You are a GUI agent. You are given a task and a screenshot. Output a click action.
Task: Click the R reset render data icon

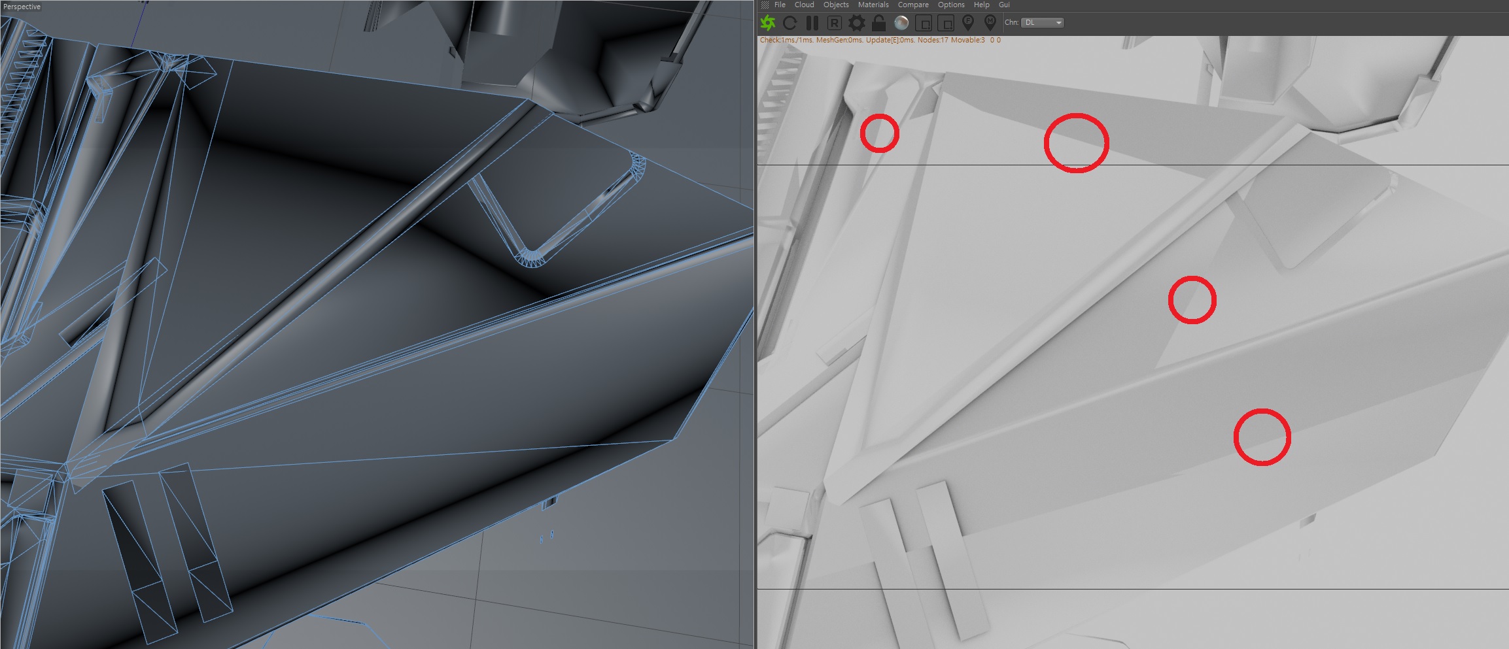(834, 24)
